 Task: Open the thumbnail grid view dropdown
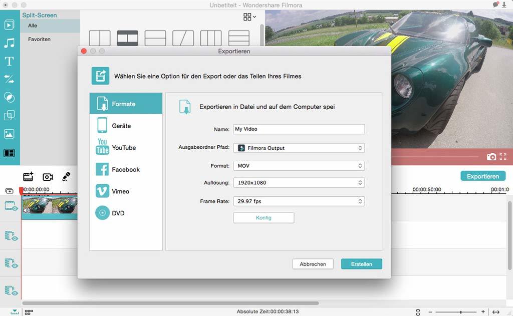click(249, 17)
